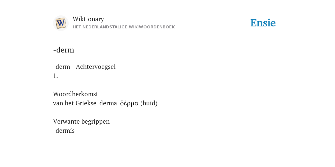The image size is (335, 167).
Task: Click the Greek word δέρμα
Action: (129, 103)
